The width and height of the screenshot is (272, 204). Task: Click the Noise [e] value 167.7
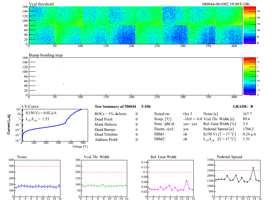tap(248, 114)
